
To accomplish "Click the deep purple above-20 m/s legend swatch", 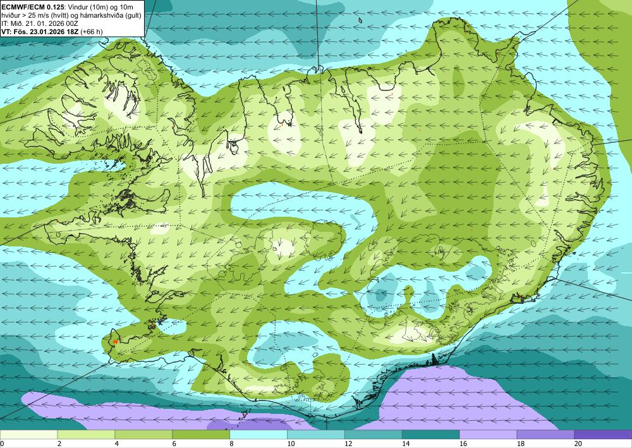I will (603, 435).
